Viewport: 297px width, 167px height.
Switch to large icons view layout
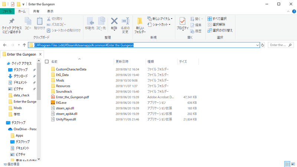(x=293, y=164)
